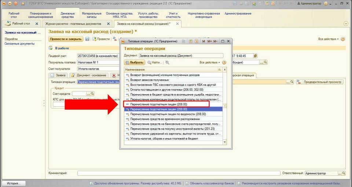Screen dimensions: 352x187
Task: Click M+ memory button in dialog title bar
Action: tap(209, 41)
